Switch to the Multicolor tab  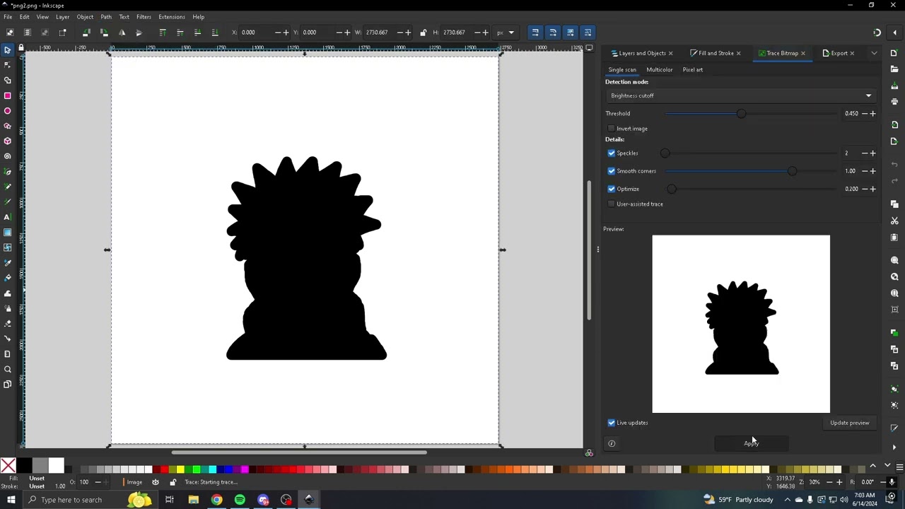tap(659, 69)
